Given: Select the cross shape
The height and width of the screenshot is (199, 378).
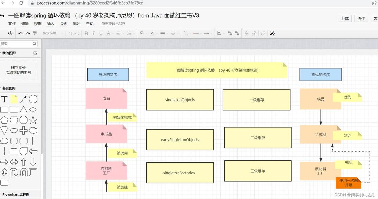Looking at the screenshot, I should click(23, 131).
